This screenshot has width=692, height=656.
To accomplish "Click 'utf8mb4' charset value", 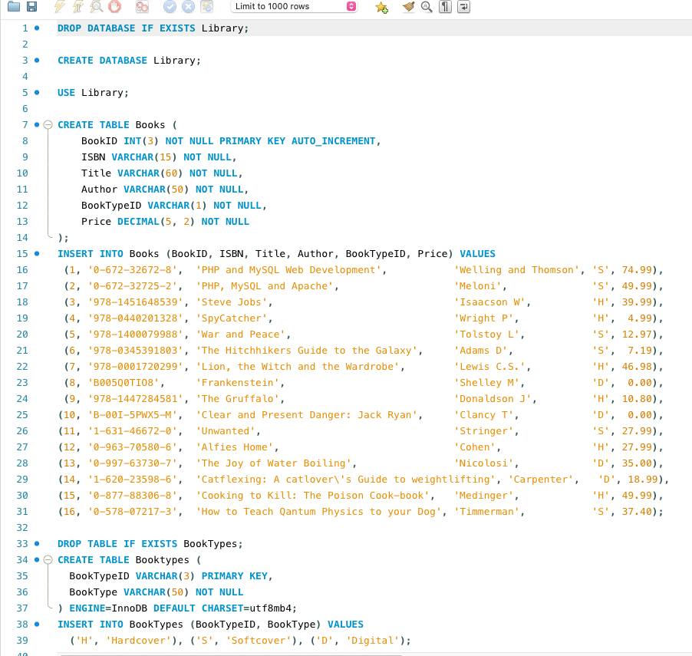I will pyautogui.click(x=271, y=608).
